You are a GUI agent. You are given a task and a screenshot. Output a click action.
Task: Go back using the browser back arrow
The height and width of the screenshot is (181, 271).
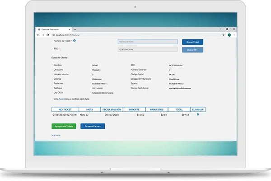(x=38, y=35)
